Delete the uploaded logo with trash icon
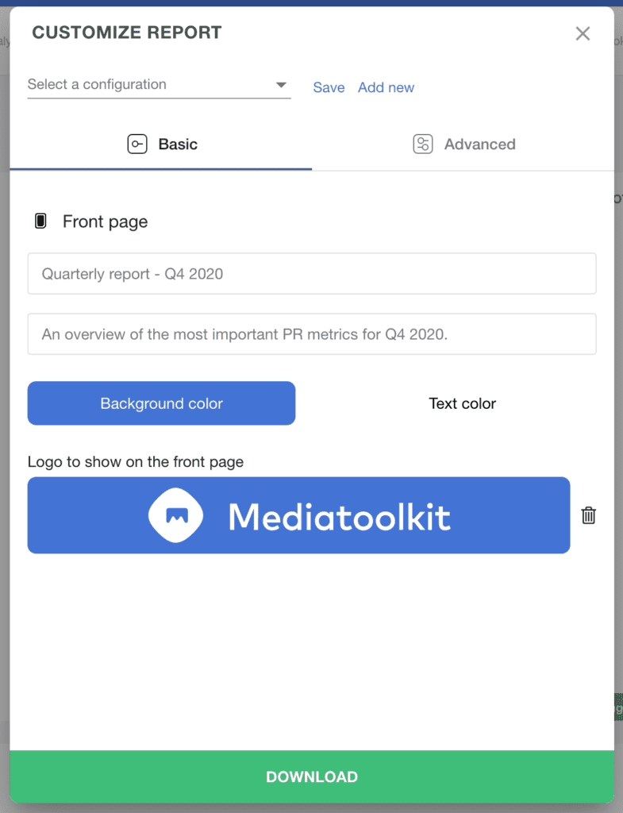Image resolution: width=623 pixels, height=813 pixels. pos(588,515)
